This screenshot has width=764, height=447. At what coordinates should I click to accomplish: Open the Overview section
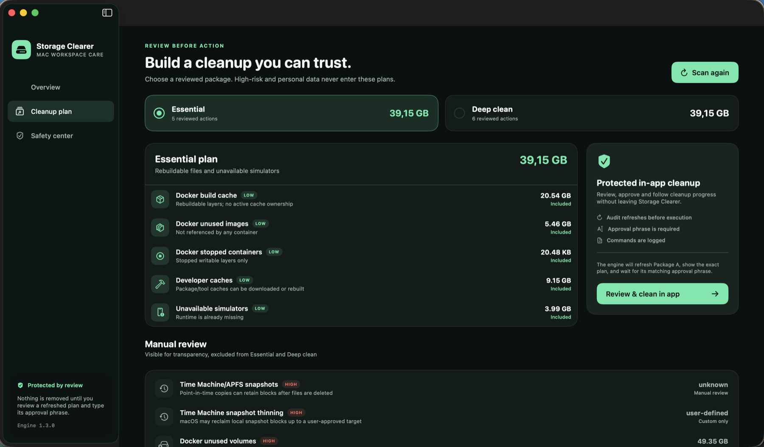click(61, 87)
